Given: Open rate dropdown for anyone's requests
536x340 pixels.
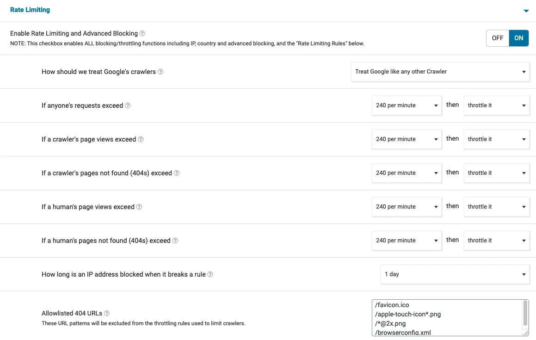Looking at the screenshot, I should pyautogui.click(x=407, y=105).
